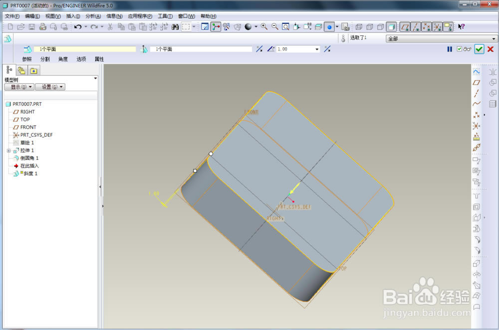The image size is (499, 330).
Task: Click the find binoculars icon
Action: pyautogui.click(x=175, y=27)
